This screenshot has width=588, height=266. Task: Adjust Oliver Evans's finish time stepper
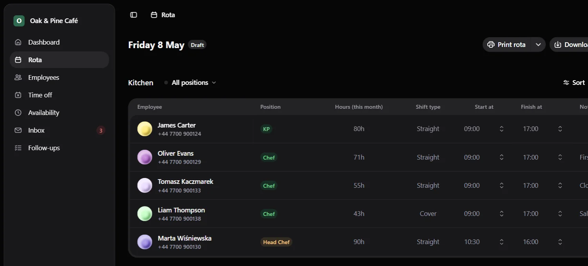point(560,157)
